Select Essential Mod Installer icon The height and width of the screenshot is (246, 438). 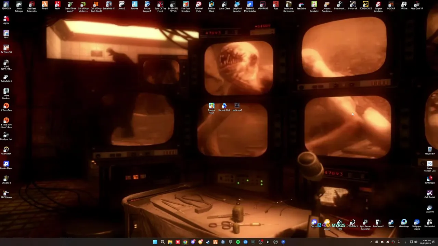tap(250, 6)
